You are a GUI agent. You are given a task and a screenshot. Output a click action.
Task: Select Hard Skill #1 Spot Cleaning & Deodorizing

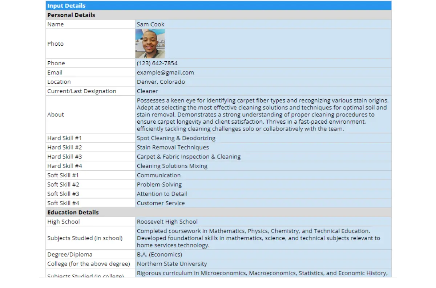coord(263,138)
